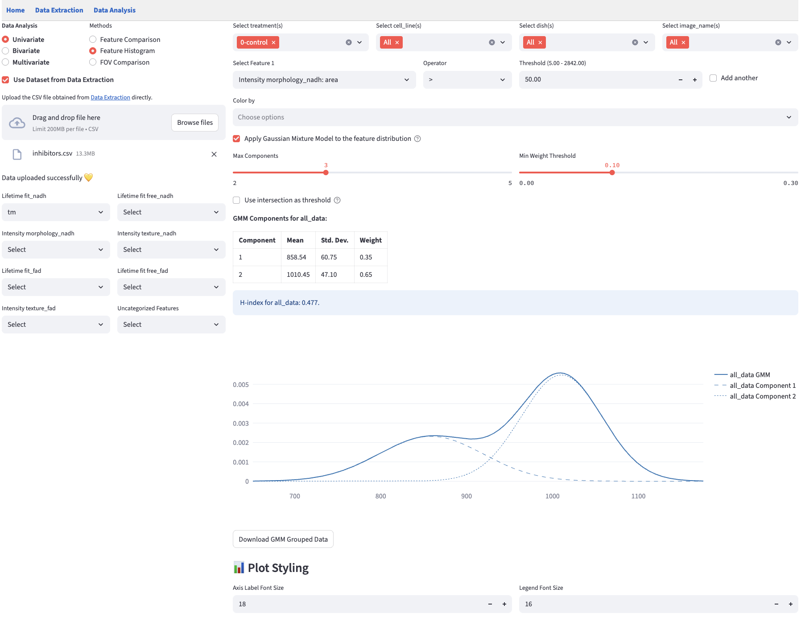801x617 pixels.
Task: Decrease Axis Label Font Size with minus
Action: 490,604
